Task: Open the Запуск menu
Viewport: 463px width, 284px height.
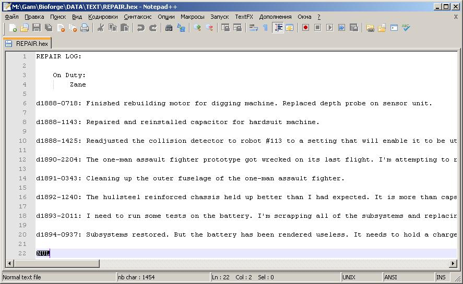Action: pos(220,17)
